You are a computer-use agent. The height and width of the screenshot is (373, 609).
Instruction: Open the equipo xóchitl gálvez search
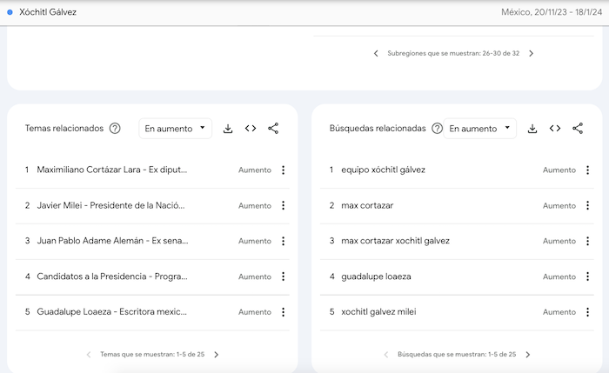pyautogui.click(x=383, y=170)
